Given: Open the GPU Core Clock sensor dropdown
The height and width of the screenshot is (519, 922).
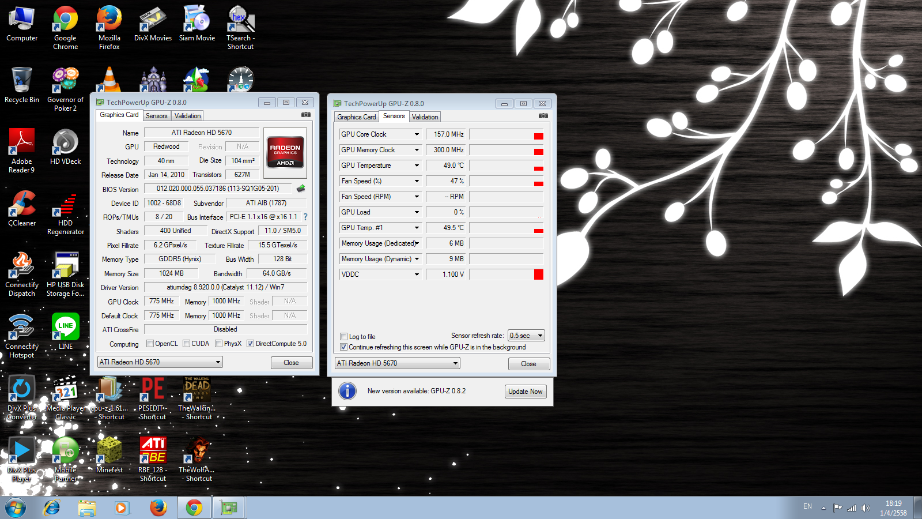Looking at the screenshot, I should (417, 134).
